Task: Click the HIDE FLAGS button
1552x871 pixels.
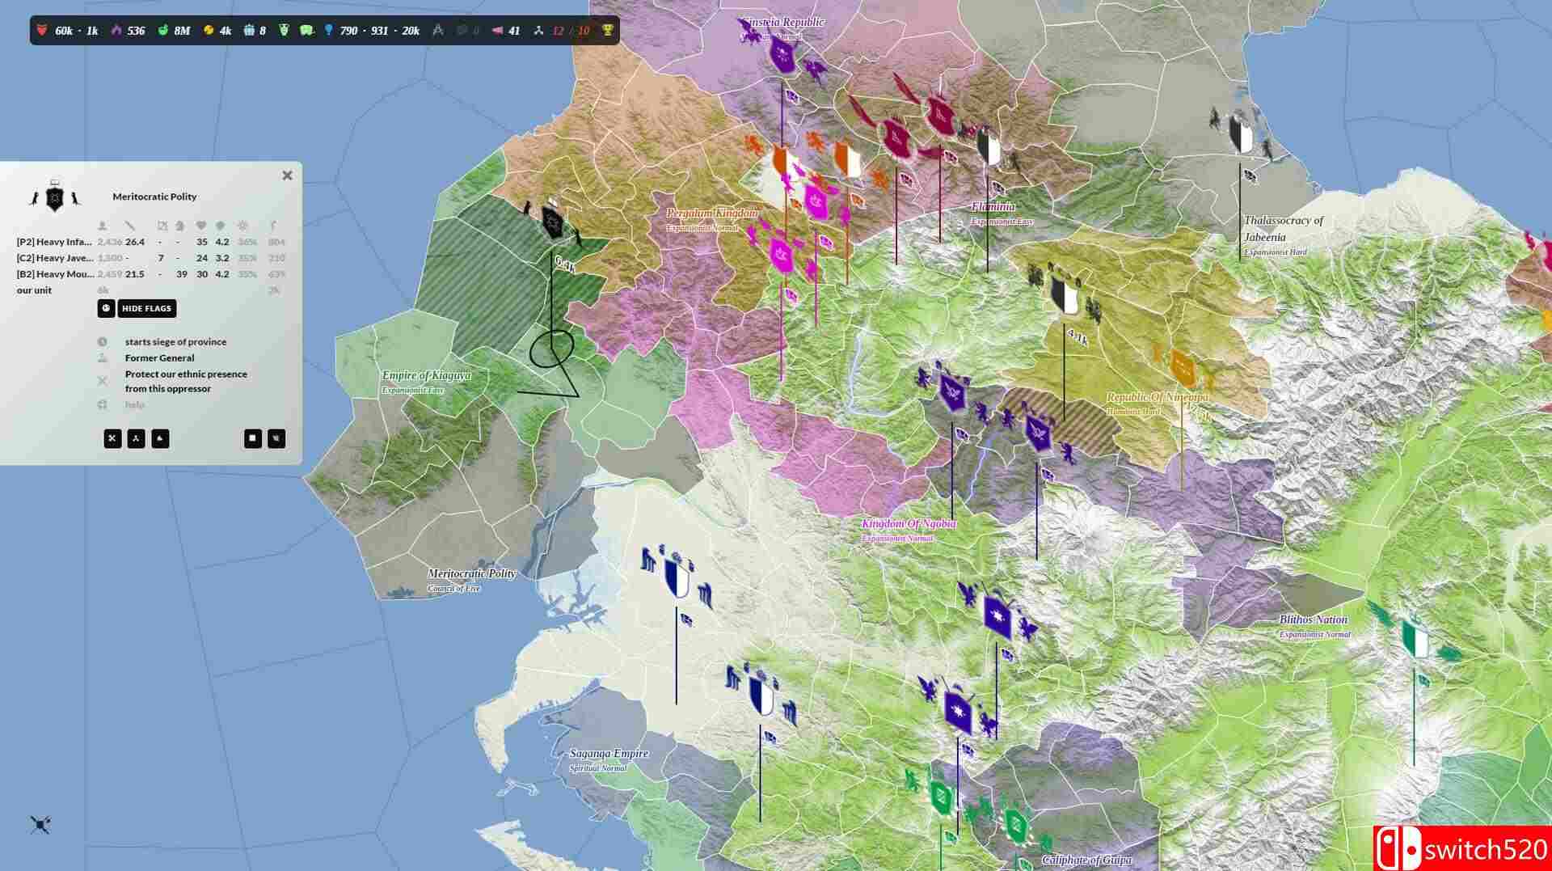Action: pyautogui.click(x=146, y=308)
